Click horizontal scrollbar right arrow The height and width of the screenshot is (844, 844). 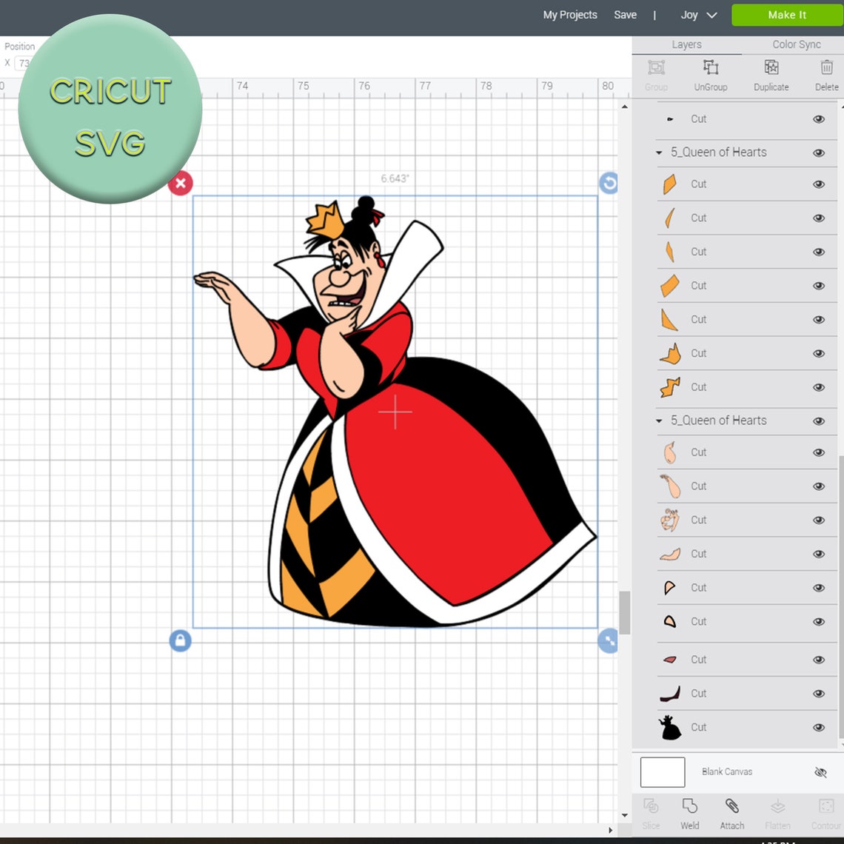pos(610,830)
